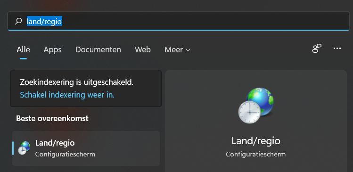Viewport: 353px width, 172px height.
Task: Click the land/regio search input field
Action: coord(178,21)
